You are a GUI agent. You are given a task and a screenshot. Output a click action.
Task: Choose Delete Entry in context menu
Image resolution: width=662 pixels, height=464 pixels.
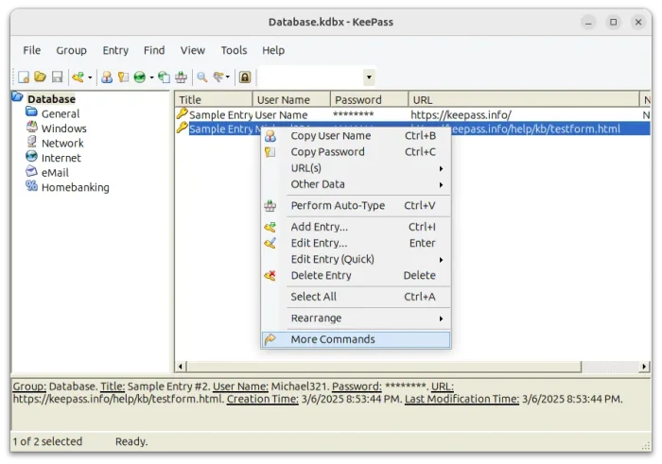coord(356,275)
